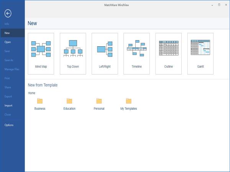
Task: Open the Business templates folder
Action: click(40, 104)
